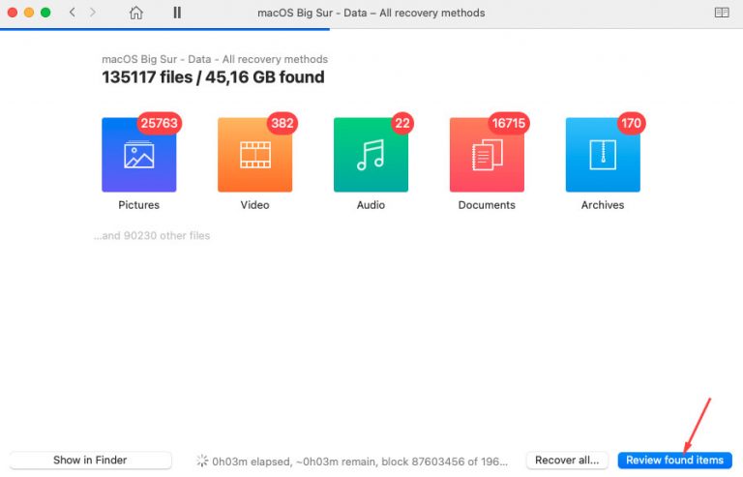Image resolution: width=743 pixels, height=477 pixels.
Task: Open the Audio category icon
Action: point(371,156)
